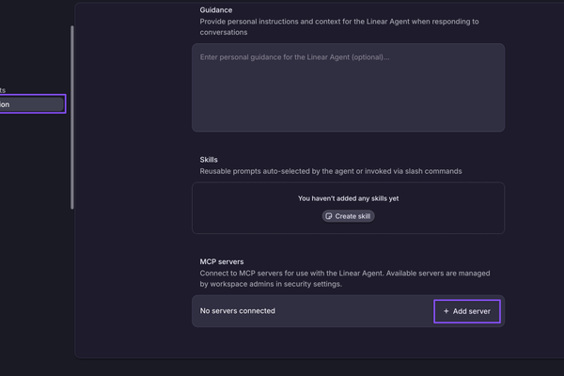Click 'You haven't added any skills yet'
The height and width of the screenshot is (376, 564).
348,198
